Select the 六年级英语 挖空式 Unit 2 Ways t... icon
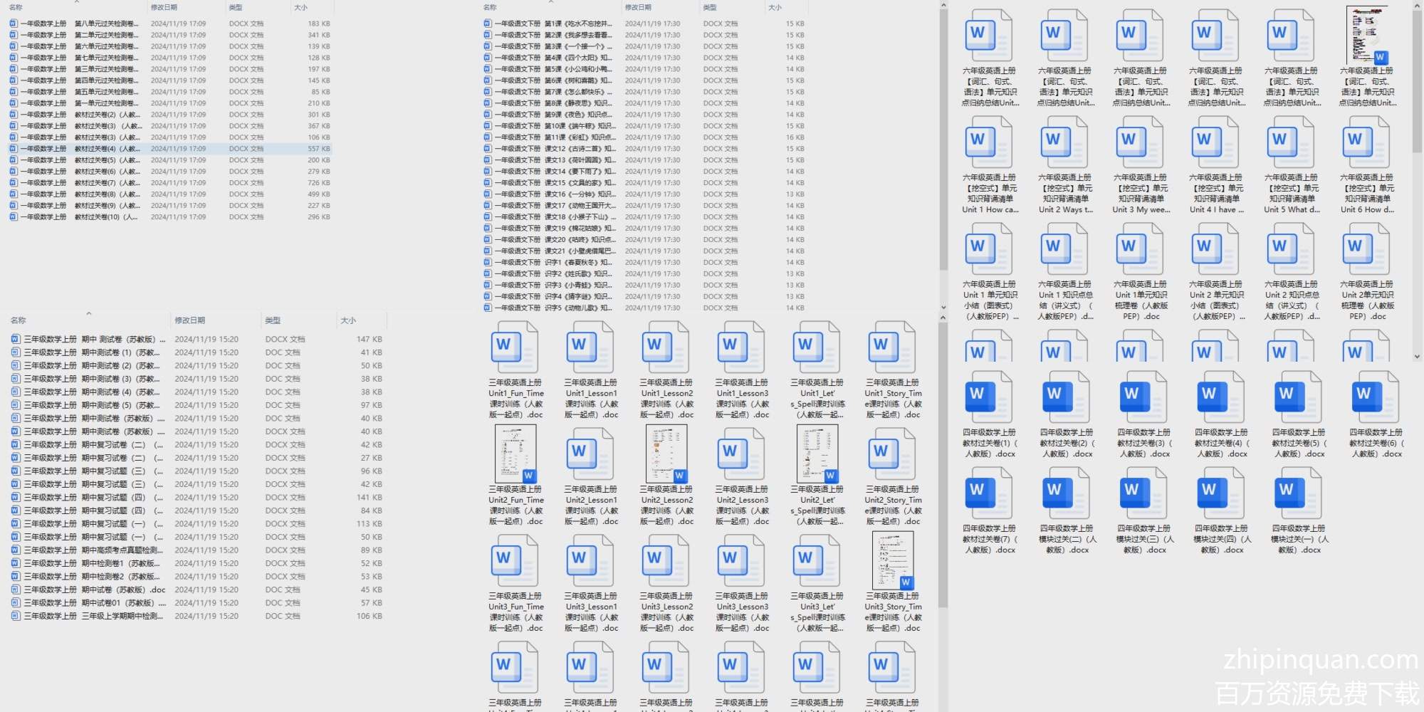This screenshot has width=1424, height=712. [1064, 142]
